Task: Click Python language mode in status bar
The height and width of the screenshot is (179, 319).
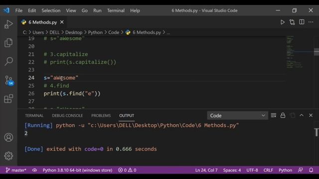Action: [x=285, y=170]
